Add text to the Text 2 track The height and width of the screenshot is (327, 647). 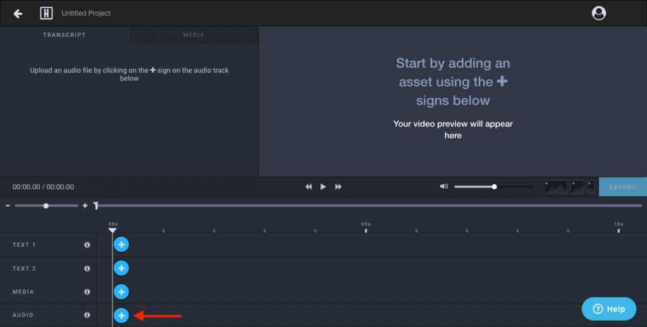pyautogui.click(x=121, y=268)
